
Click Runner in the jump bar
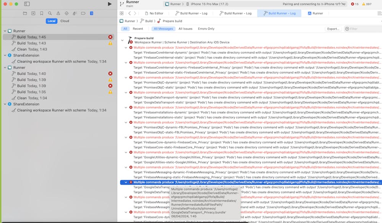(128, 21)
